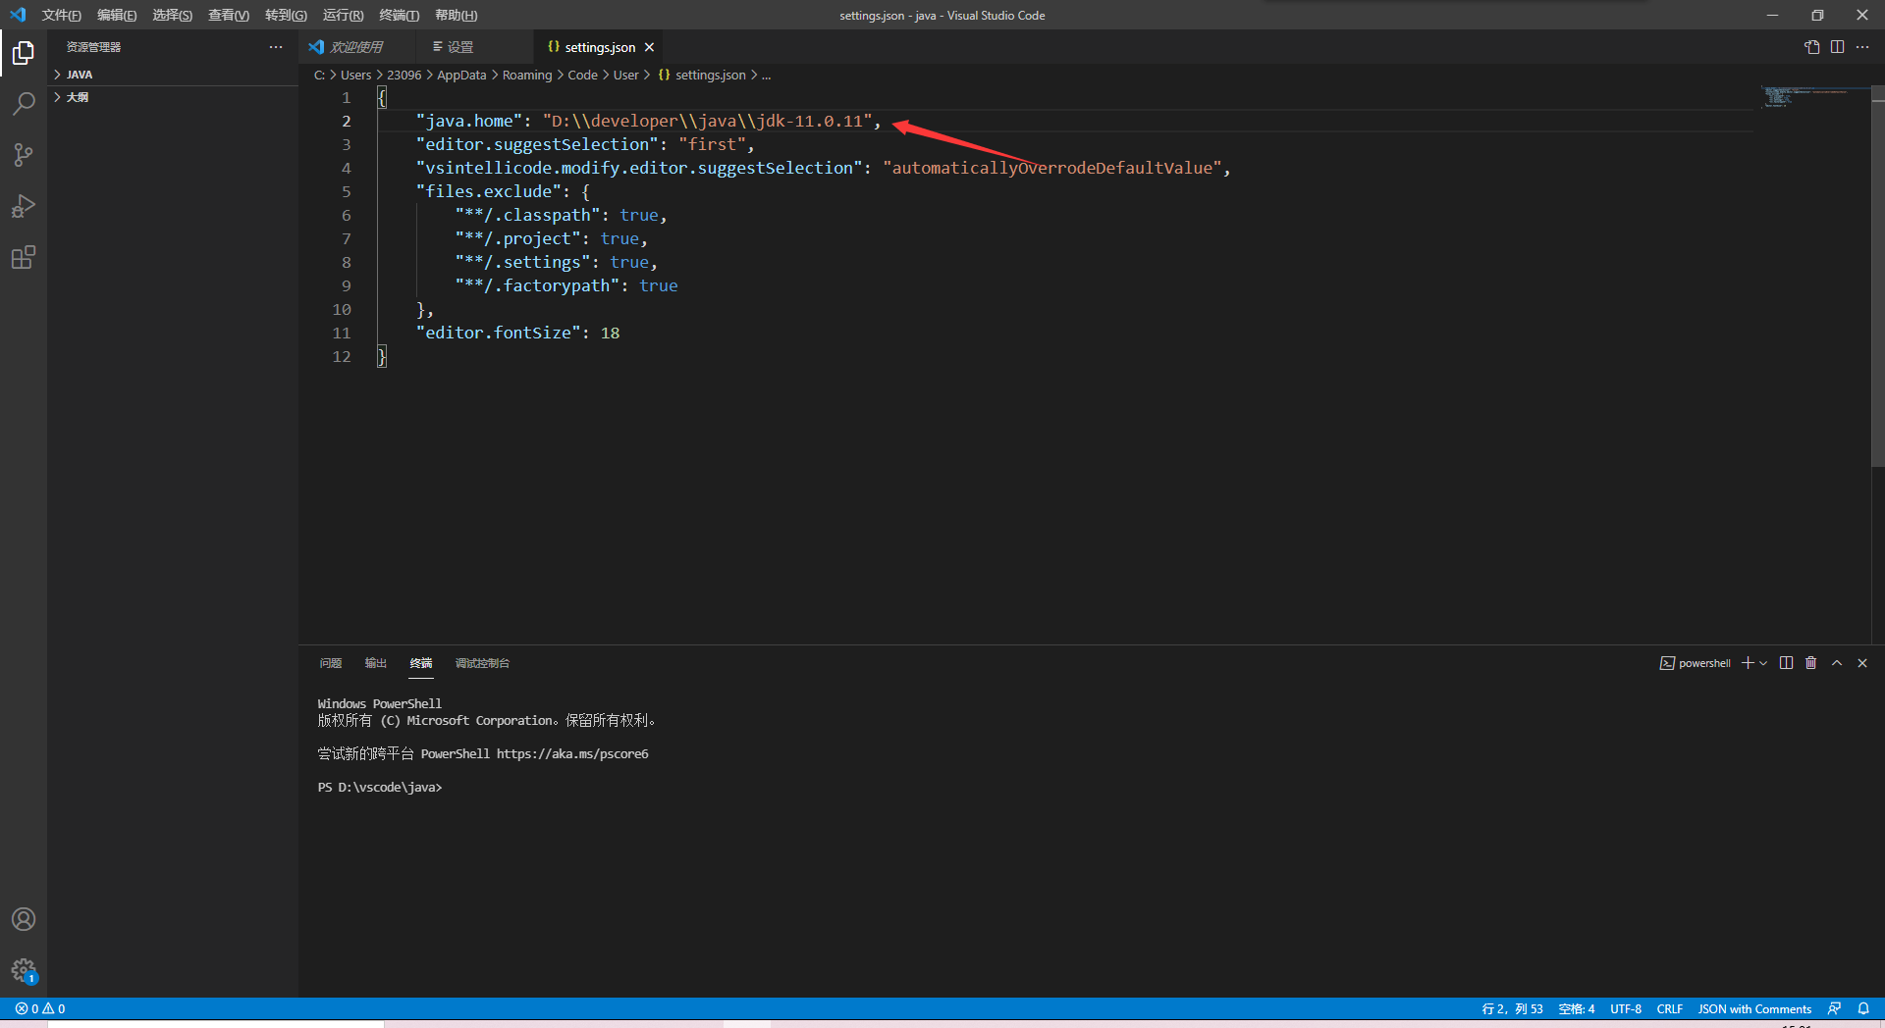Click the PowerShell prompt PS D:\vscode\java>
The width and height of the screenshot is (1885, 1028).
pyautogui.click(x=380, y=787)
